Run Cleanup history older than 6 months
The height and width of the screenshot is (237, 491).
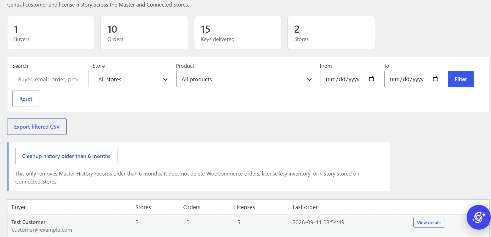point(66,156)
